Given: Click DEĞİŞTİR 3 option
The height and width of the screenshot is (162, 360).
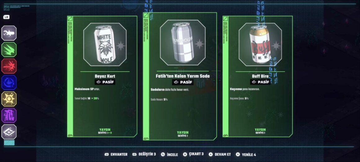Looking at the screenshot, I should [x=144, y=154].
